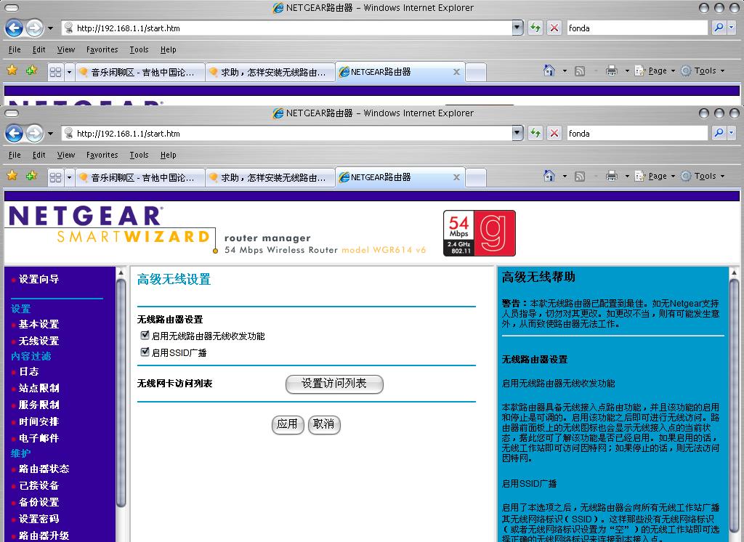
Task: Click the Home icon in front window toolbar
Action: click(x=550, y=176)
